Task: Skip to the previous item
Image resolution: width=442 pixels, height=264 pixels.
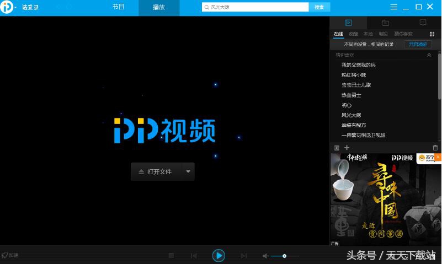Action: [194, 256]
